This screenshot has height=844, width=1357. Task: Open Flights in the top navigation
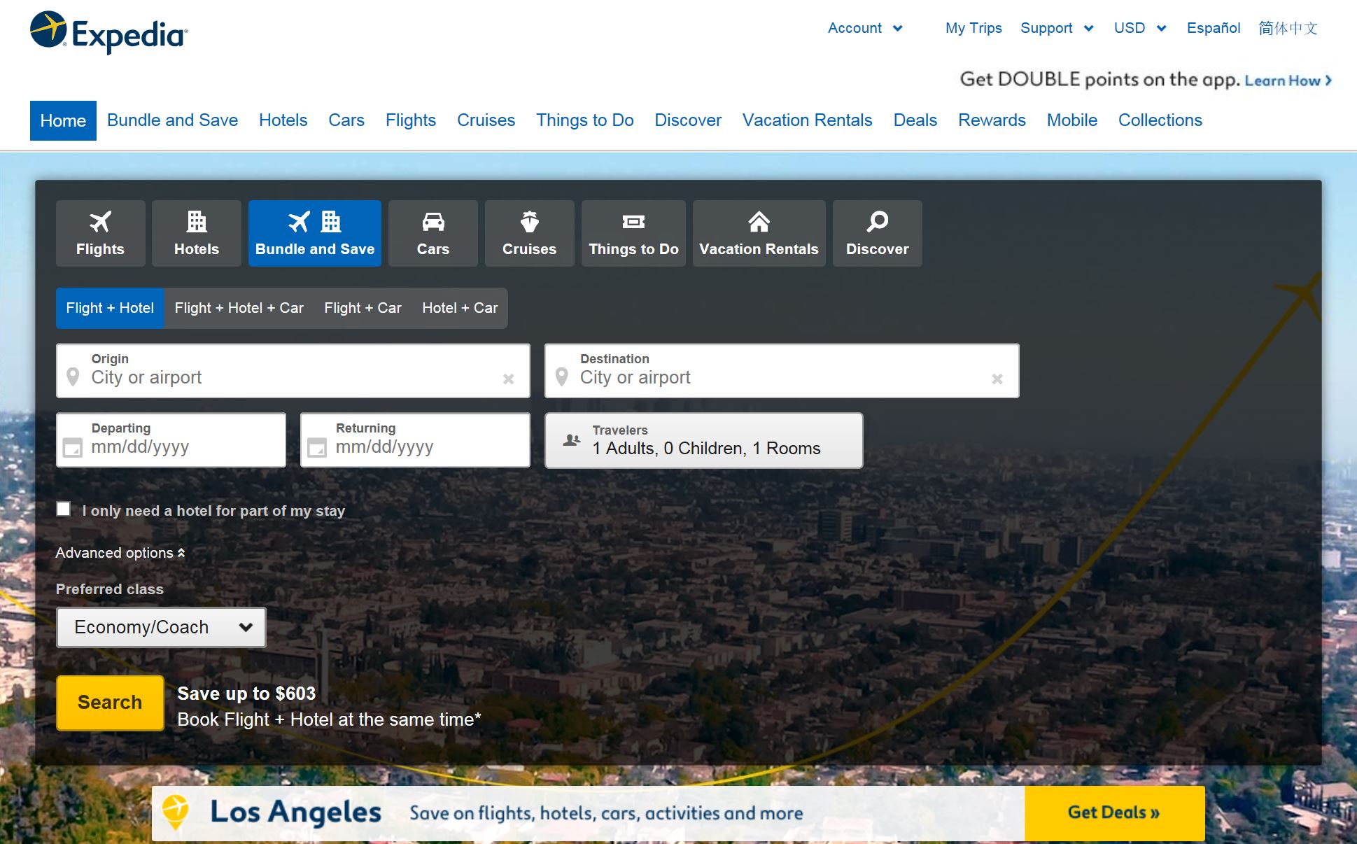[x=411, y=120]
